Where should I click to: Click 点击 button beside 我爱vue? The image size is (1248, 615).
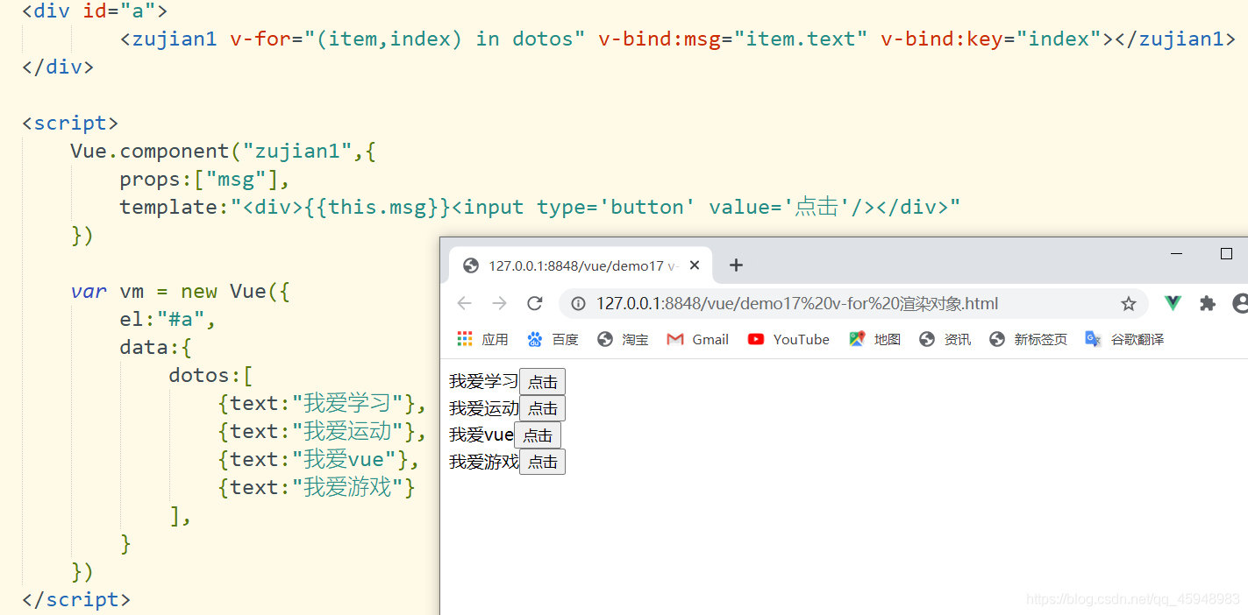tap(538, 435)
